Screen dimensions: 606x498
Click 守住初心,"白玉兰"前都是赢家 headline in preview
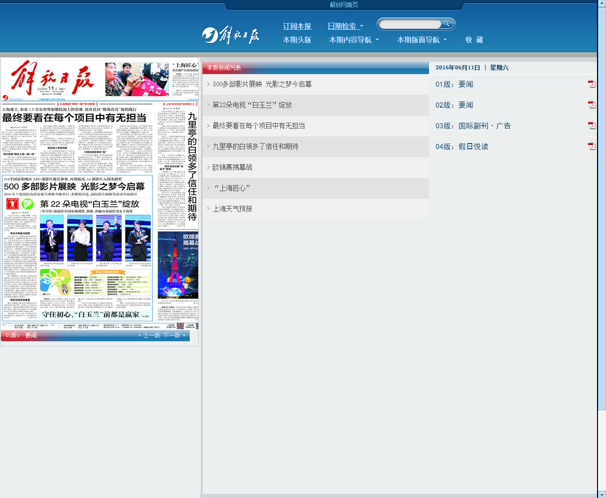[x=91, y=314]
